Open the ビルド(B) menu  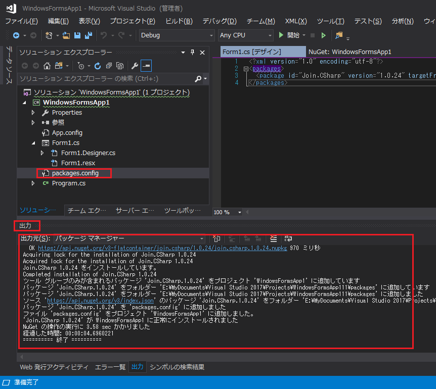[179, 21]
